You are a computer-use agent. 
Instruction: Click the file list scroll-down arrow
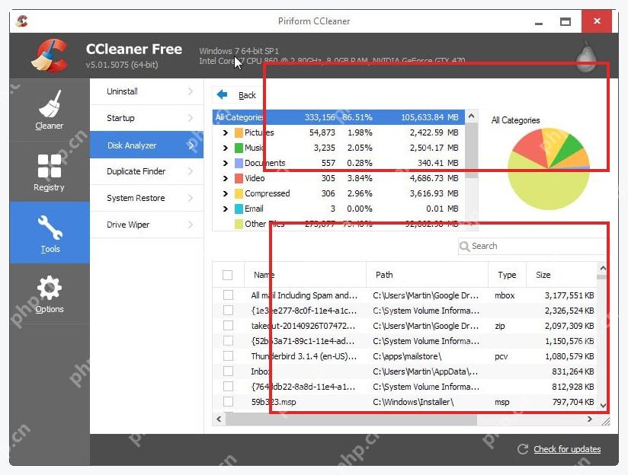pyautogui.click(x=603, y=406)
